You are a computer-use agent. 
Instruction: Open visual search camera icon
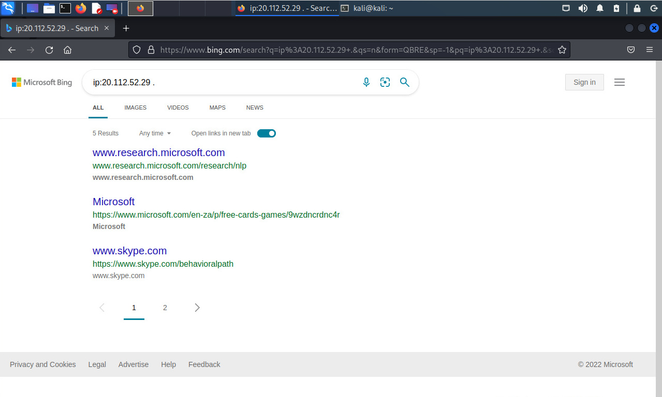pyautogui.click(x=385, y=82)
